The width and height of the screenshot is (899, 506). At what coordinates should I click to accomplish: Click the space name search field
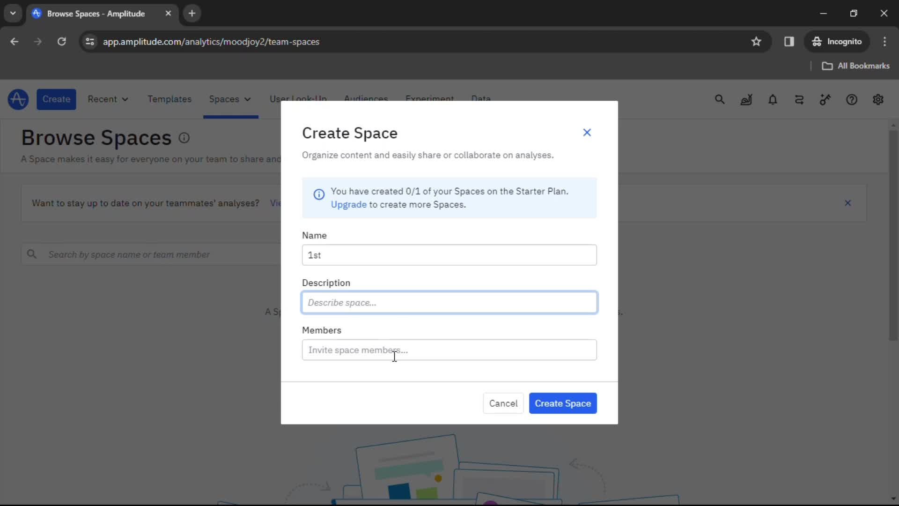click(x=151, y=254)
